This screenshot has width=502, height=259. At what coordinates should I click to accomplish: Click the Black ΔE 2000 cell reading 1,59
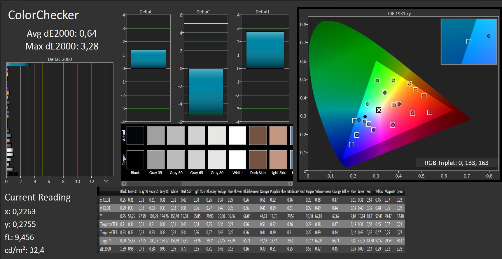pyautogui.click(x=123, y=249)
